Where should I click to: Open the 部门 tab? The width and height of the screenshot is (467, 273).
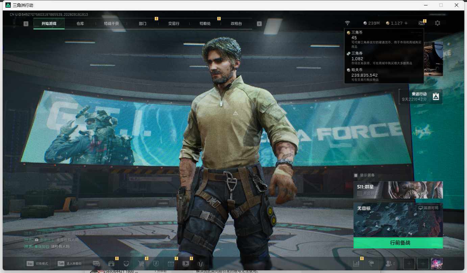[x=143, y=24]
